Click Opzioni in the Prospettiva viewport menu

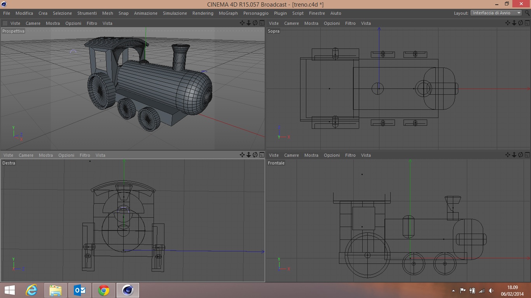click(73, 23)
